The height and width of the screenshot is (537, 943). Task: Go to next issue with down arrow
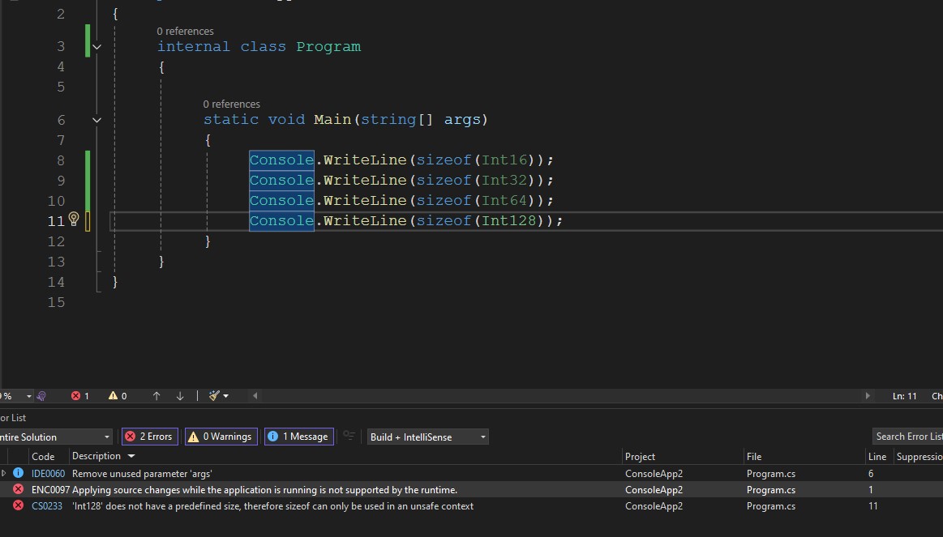tap(180, 396)
